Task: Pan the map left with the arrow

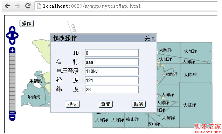Action: click(x=9, y=35)
